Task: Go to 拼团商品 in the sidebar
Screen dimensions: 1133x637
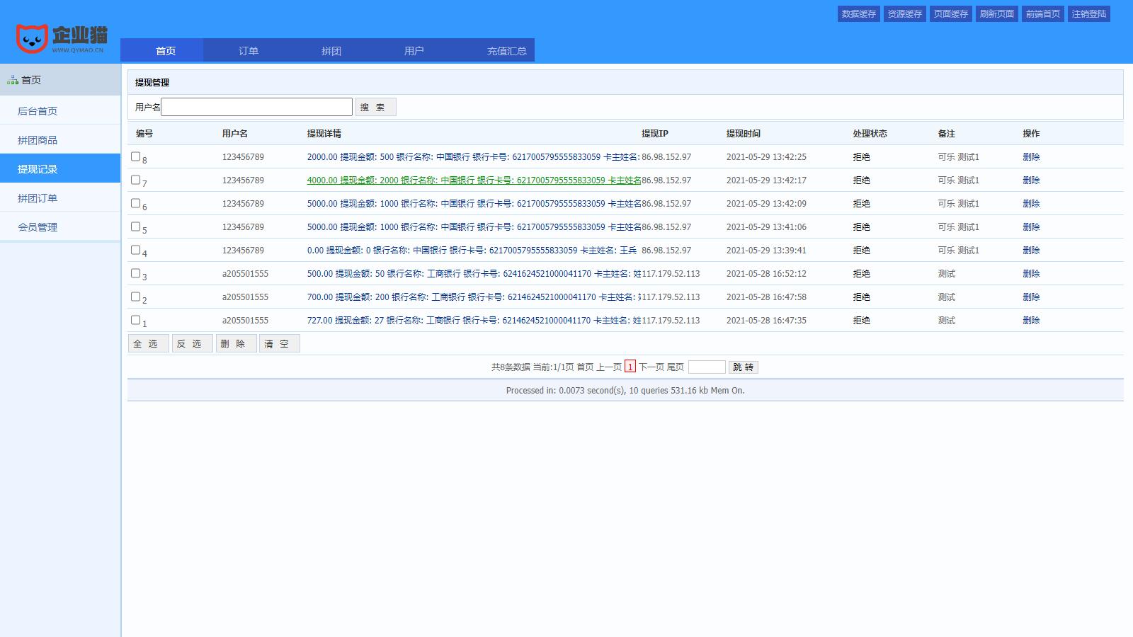Action: coord(38,140)
